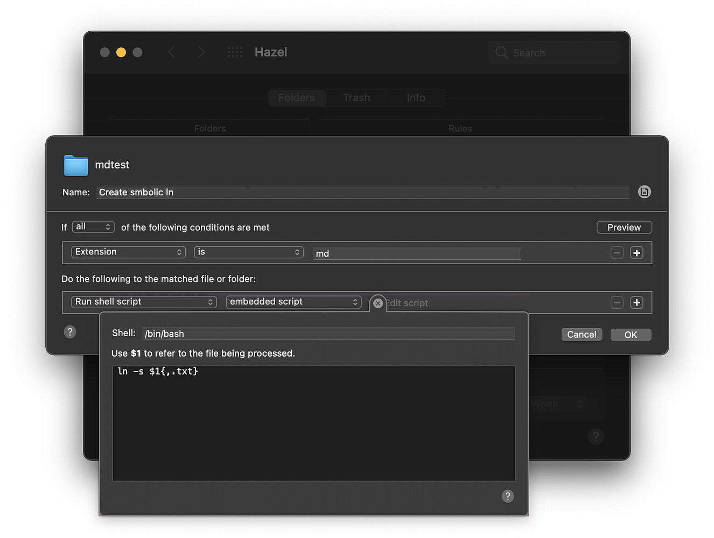Click the 'md' extension value field
The height and width of the screenshot is (538, 714).
(417, 253)
